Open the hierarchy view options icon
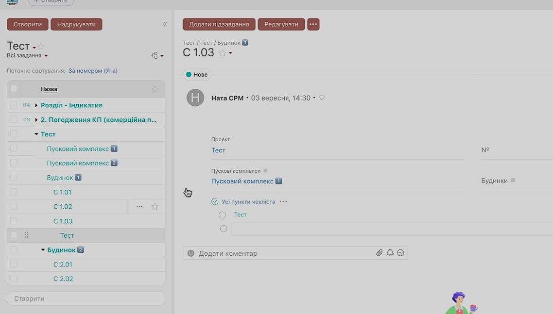The width and height of the screenshot is (553, 314). tap(156, 56)
